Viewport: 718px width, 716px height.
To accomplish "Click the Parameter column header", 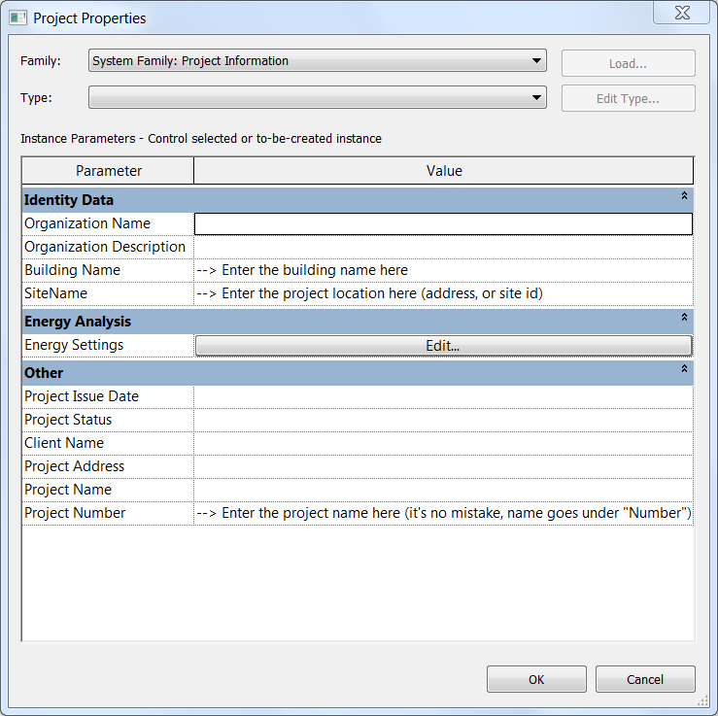I will click(x=108, y=171).
